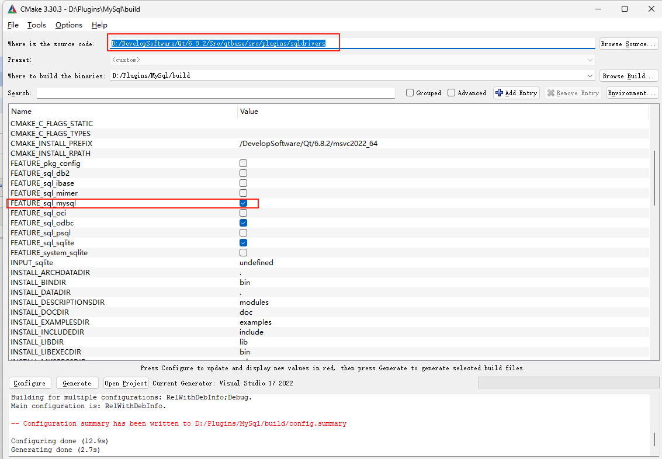Screen dimensions: 662x459
Task: Open the Tools menu
Action: [x=37, y=25]
